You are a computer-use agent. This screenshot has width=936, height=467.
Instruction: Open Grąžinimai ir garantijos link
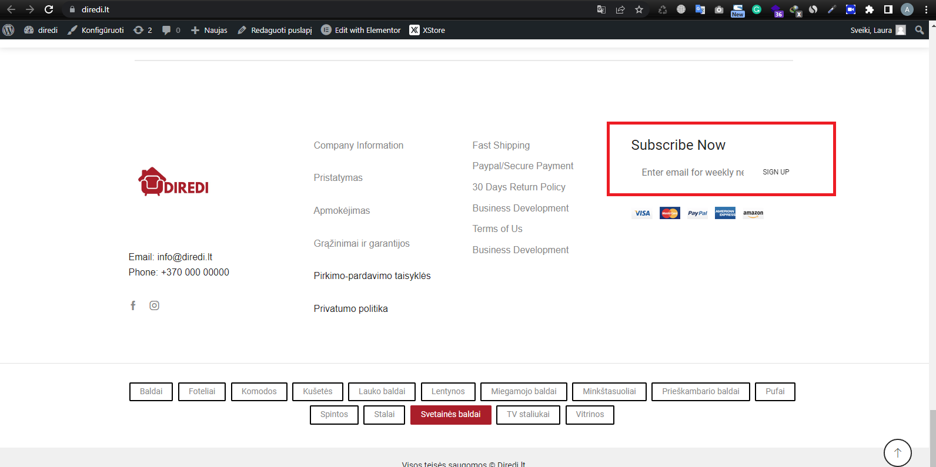tap(362, 243)
